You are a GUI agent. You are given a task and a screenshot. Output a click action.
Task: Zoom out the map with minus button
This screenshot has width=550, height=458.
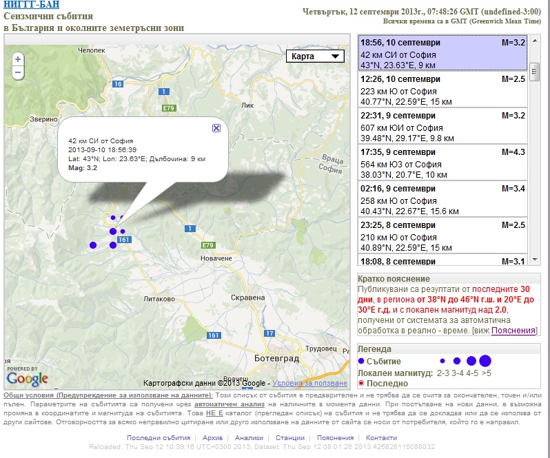coord(18,72)
